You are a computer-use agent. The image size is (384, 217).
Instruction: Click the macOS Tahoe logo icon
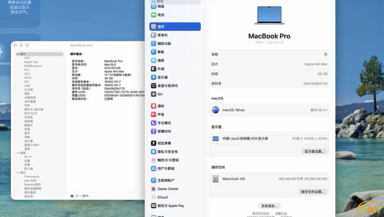pyautogui.click(x=216, y=110)
